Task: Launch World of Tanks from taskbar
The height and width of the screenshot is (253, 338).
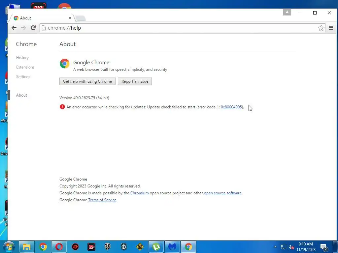Action: tap(108, 247)
